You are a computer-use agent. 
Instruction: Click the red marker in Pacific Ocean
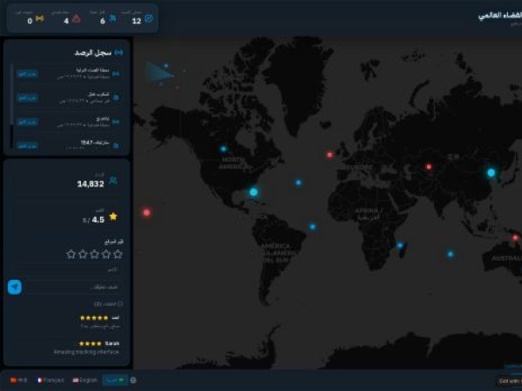[x=146, y=212]
